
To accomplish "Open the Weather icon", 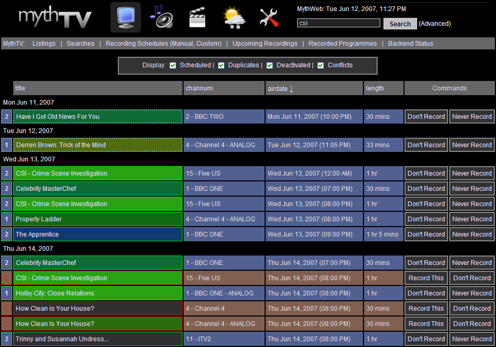I will pyautogui.click(x=234, y=18).
